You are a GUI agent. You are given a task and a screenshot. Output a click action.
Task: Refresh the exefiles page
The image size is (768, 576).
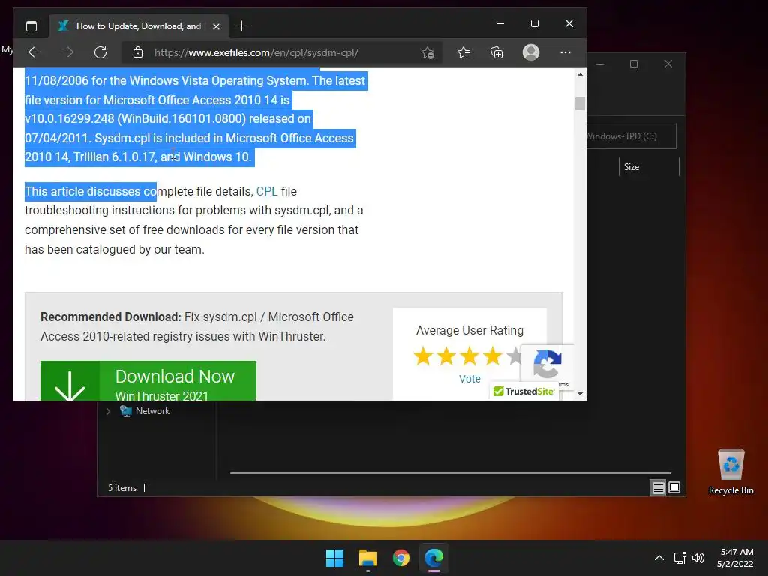click(x=100, y=52)
